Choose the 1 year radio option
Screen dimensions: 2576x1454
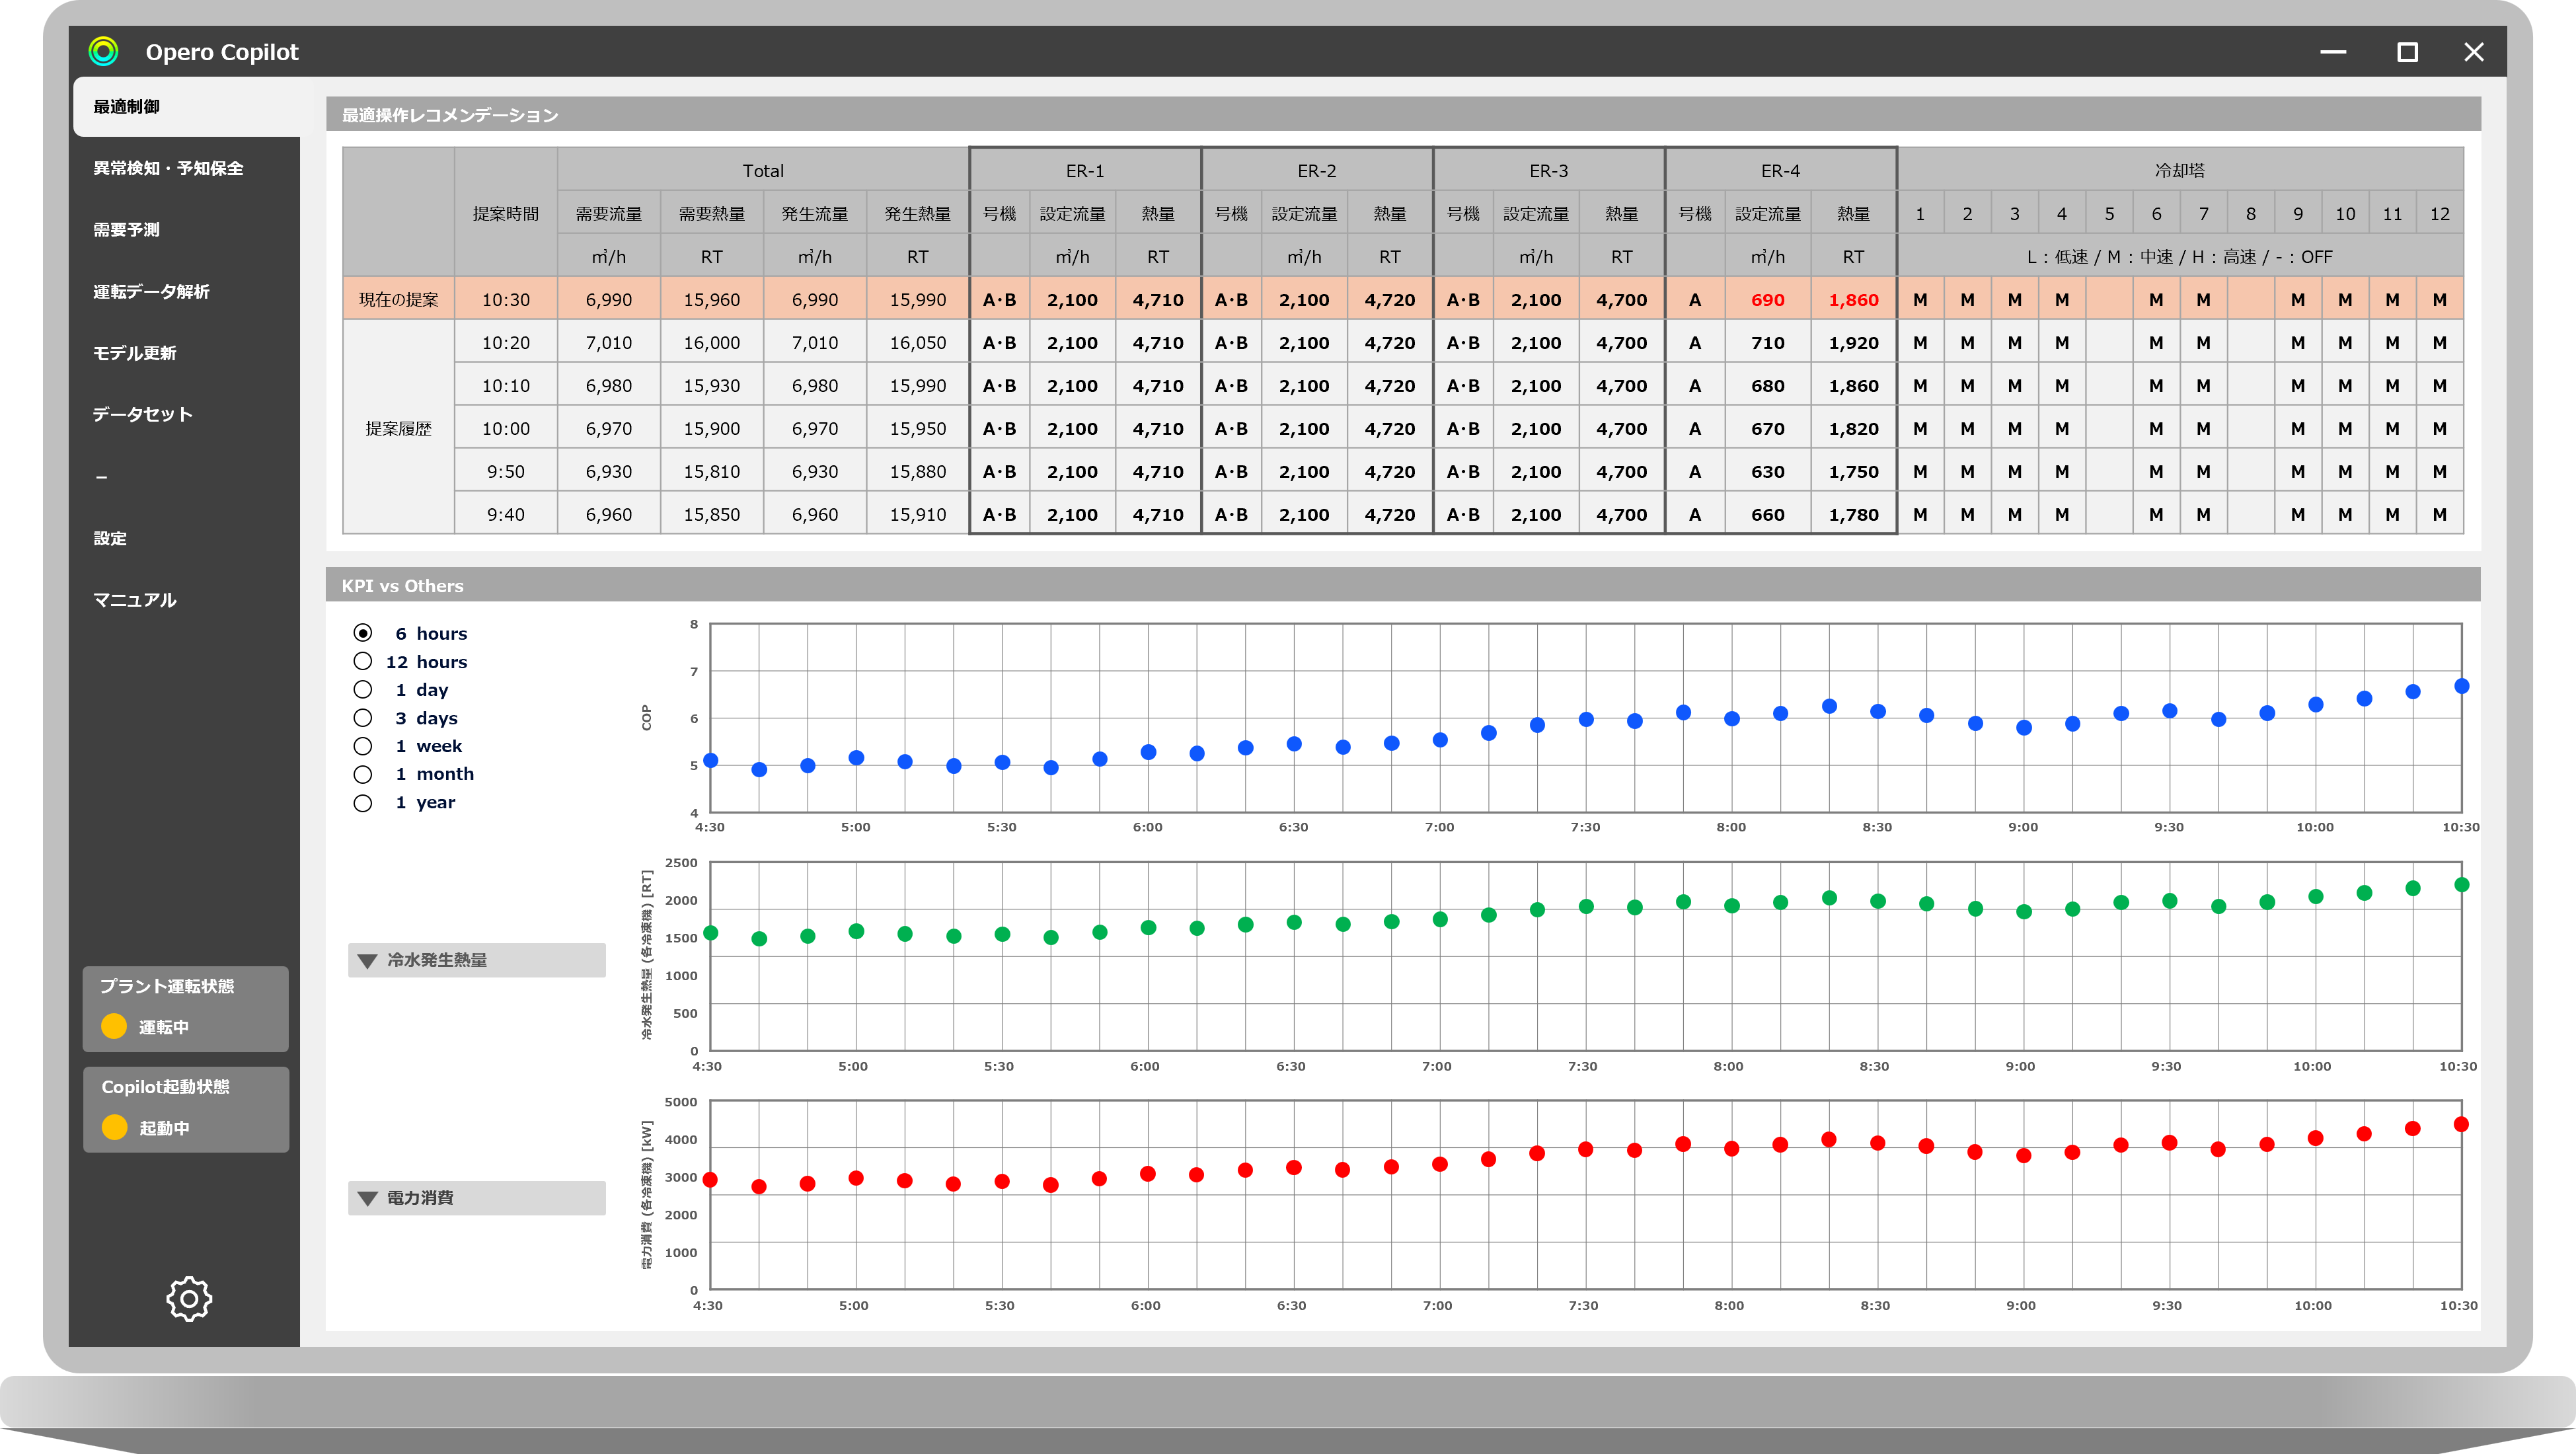click(x=363, y=802)
